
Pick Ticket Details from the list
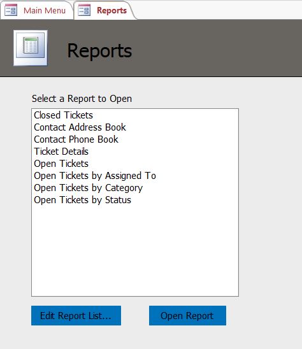135,152
